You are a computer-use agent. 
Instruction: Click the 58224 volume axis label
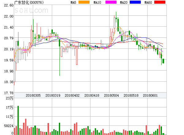coord(9,126)
